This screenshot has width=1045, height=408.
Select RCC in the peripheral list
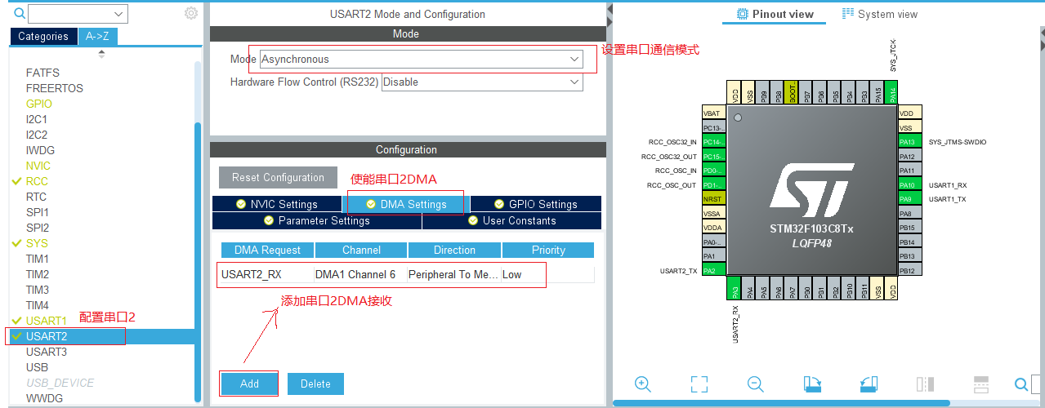click(37, 181)
